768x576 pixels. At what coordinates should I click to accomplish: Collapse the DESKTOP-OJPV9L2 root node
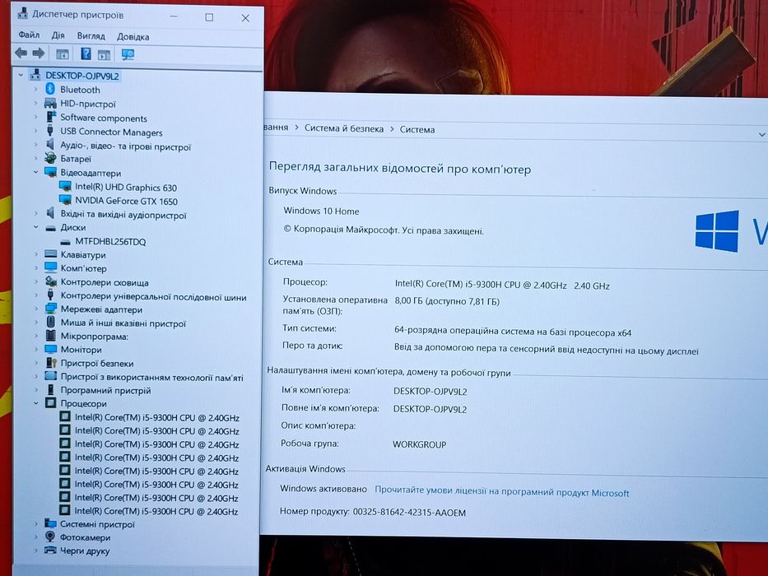[x=21, y=76]
